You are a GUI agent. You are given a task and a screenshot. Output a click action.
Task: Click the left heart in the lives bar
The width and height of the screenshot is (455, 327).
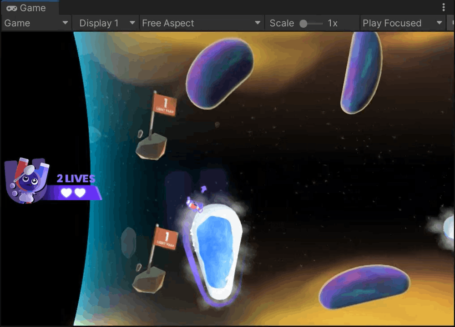pos(66,193)
